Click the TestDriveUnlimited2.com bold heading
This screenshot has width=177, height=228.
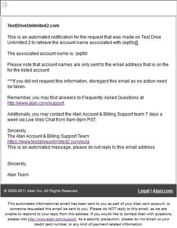[33, 26]
